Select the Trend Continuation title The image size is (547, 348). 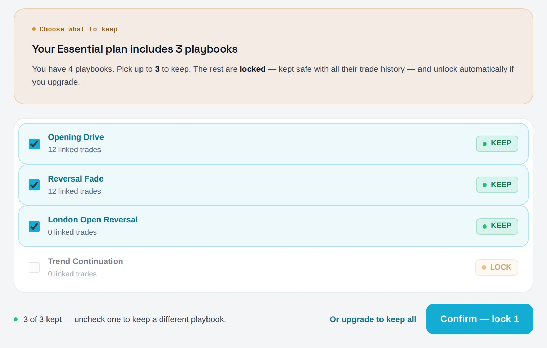pos(85,261)
